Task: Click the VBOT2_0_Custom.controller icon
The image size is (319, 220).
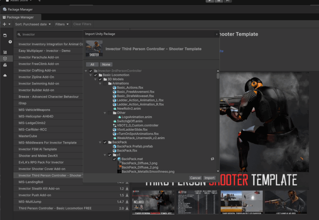Action: click(x=115, y=125)
